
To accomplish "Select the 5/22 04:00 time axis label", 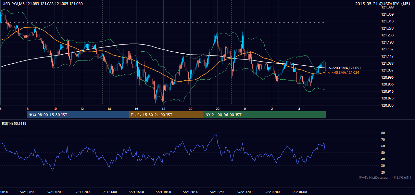I will (x=299, y=192).
